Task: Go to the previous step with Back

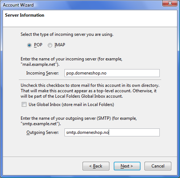Action: click(x=96, y=166)
